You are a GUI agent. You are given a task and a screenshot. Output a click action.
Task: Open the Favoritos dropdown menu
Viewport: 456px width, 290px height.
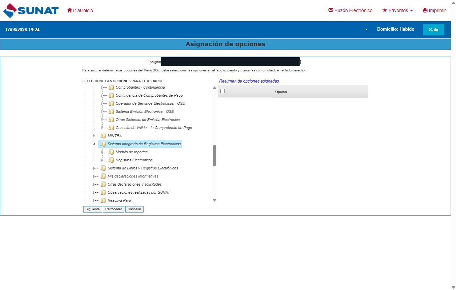[x=398, y=10]
